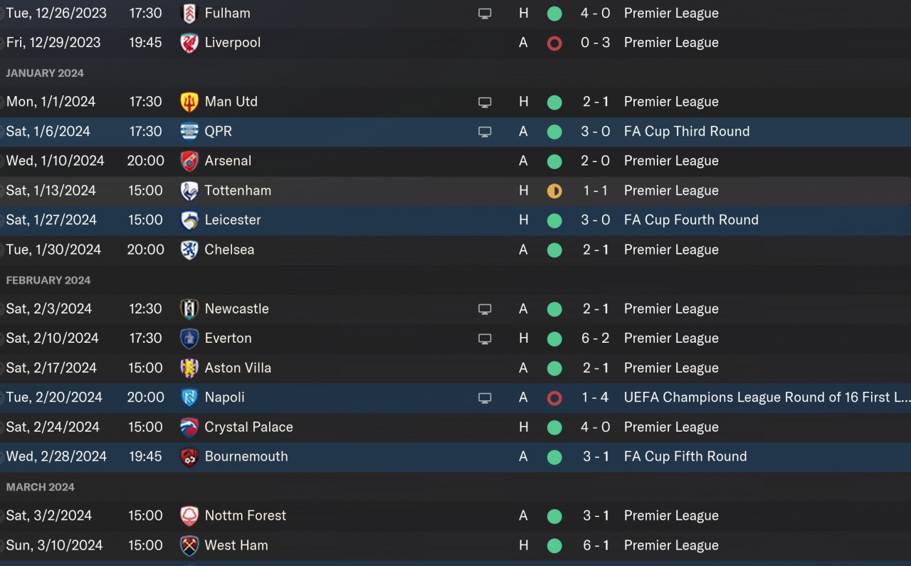The height and width of the screenshot is (566, 911).
Task: Open the Bournemouth team link
Action: (246, 456)
